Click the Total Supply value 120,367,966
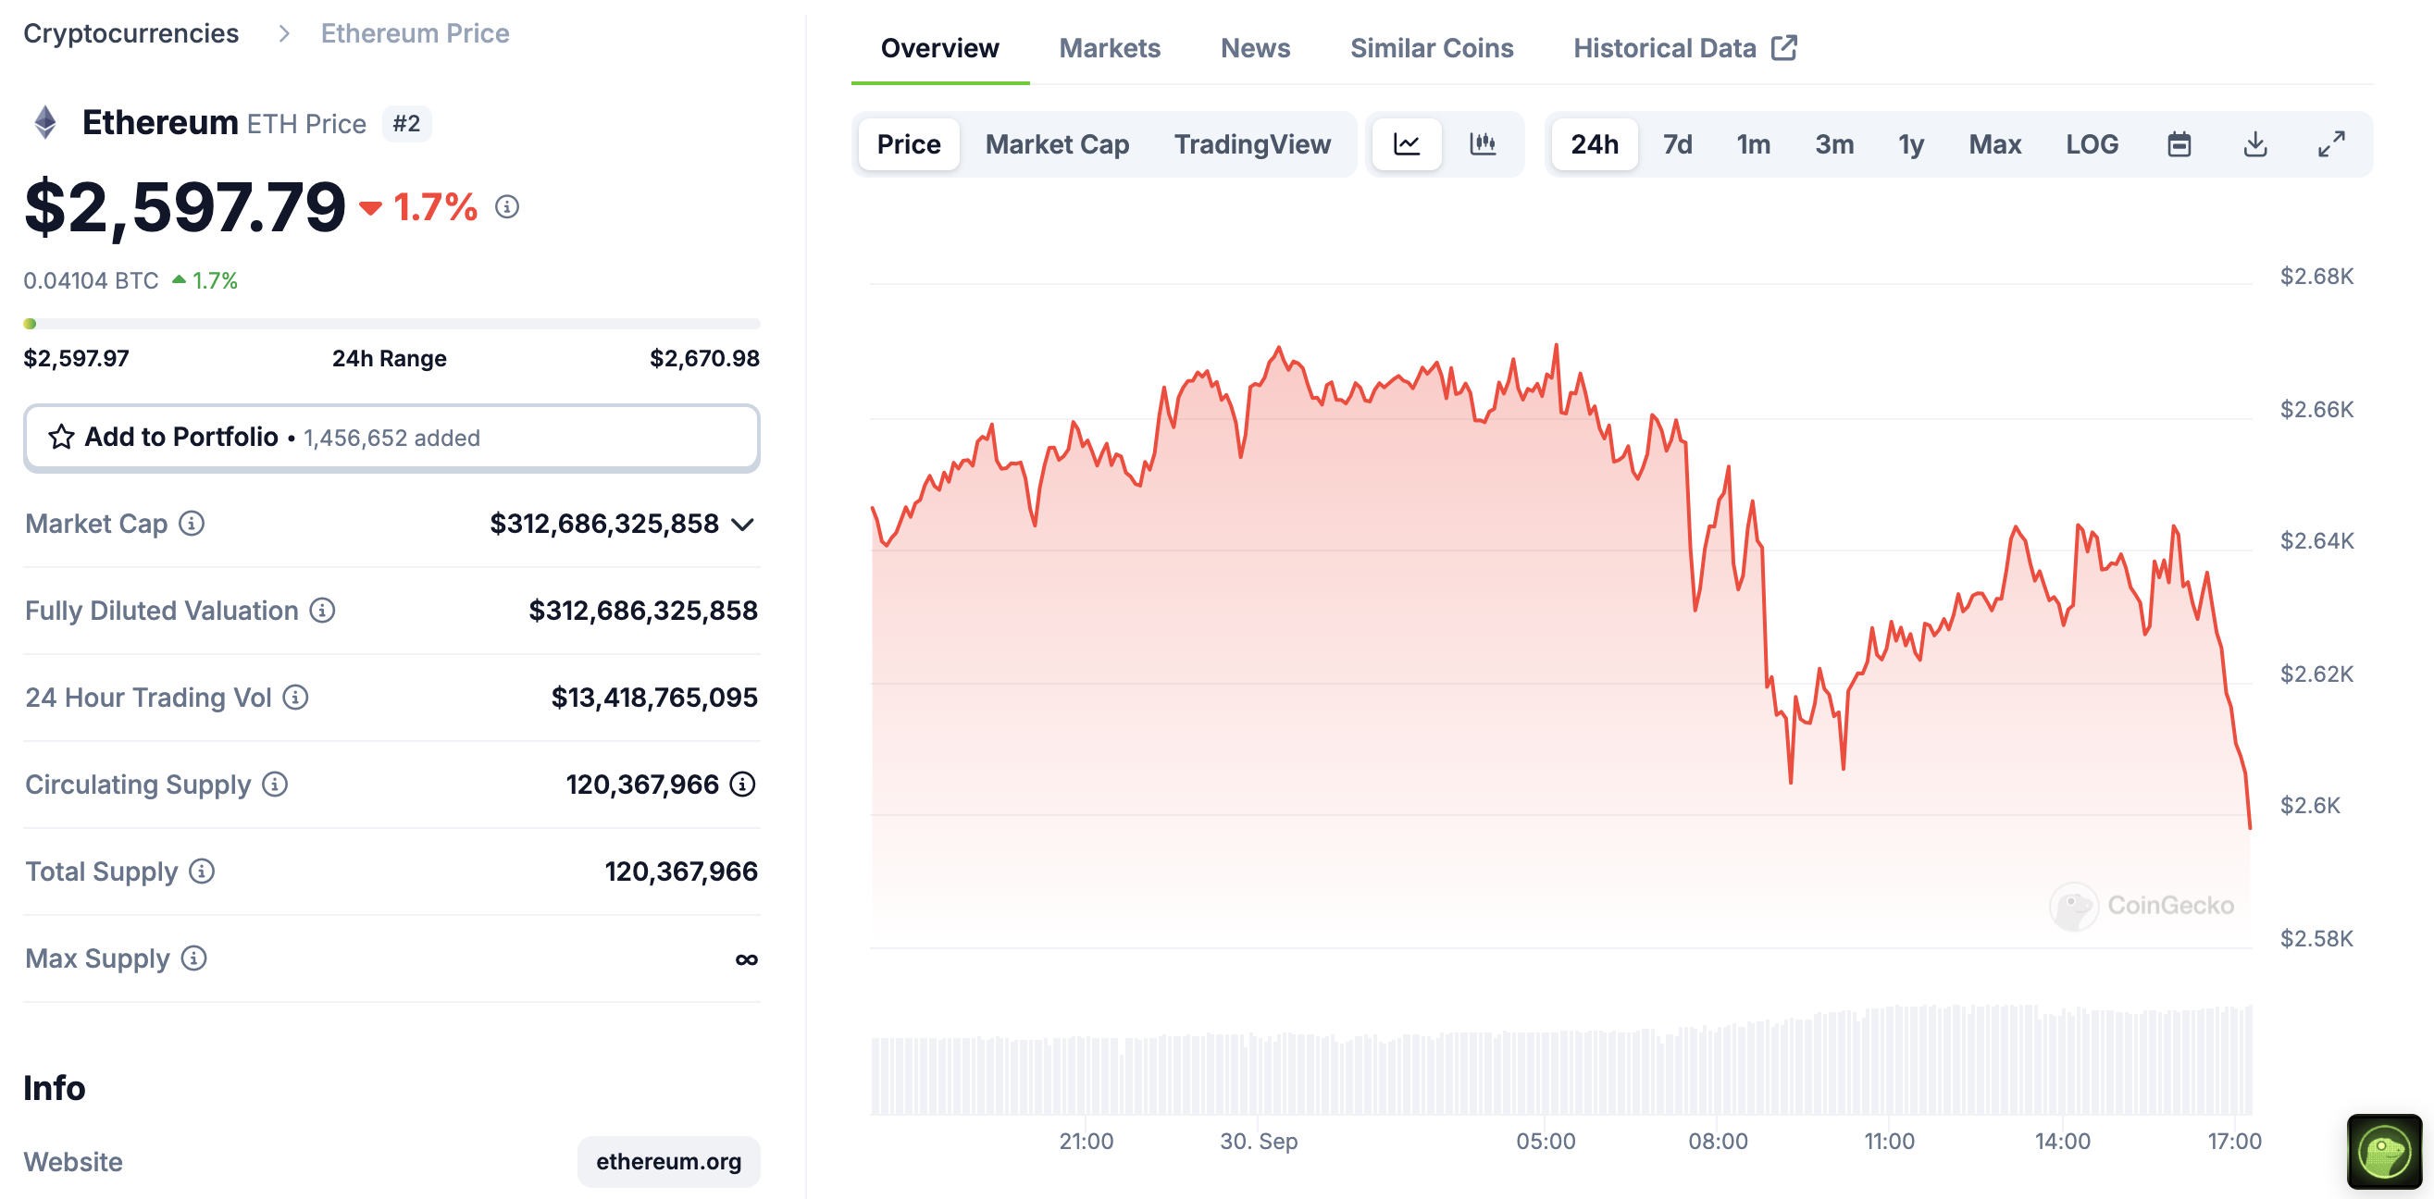The image size is (2434, 1199). pyautogui.click(x=680, y=871)
